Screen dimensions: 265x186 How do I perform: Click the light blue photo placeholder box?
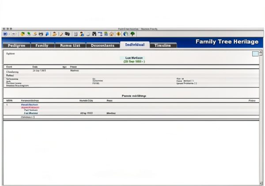255,54
